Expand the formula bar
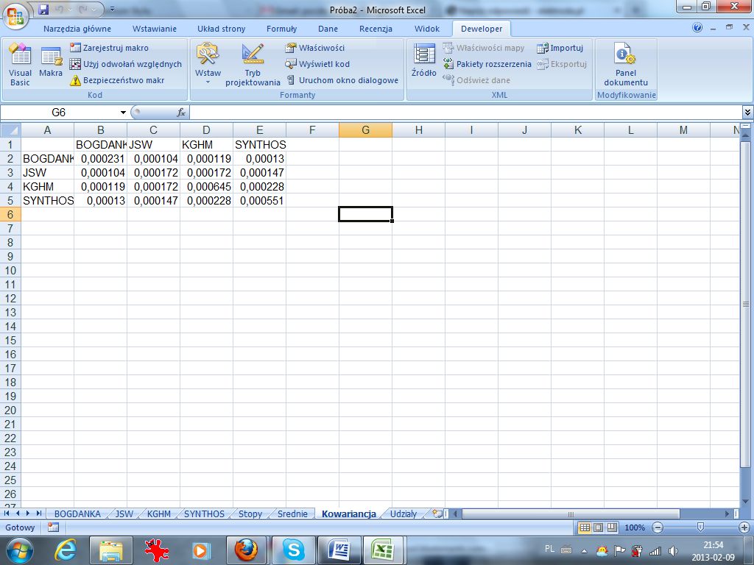 click(747, 113)
